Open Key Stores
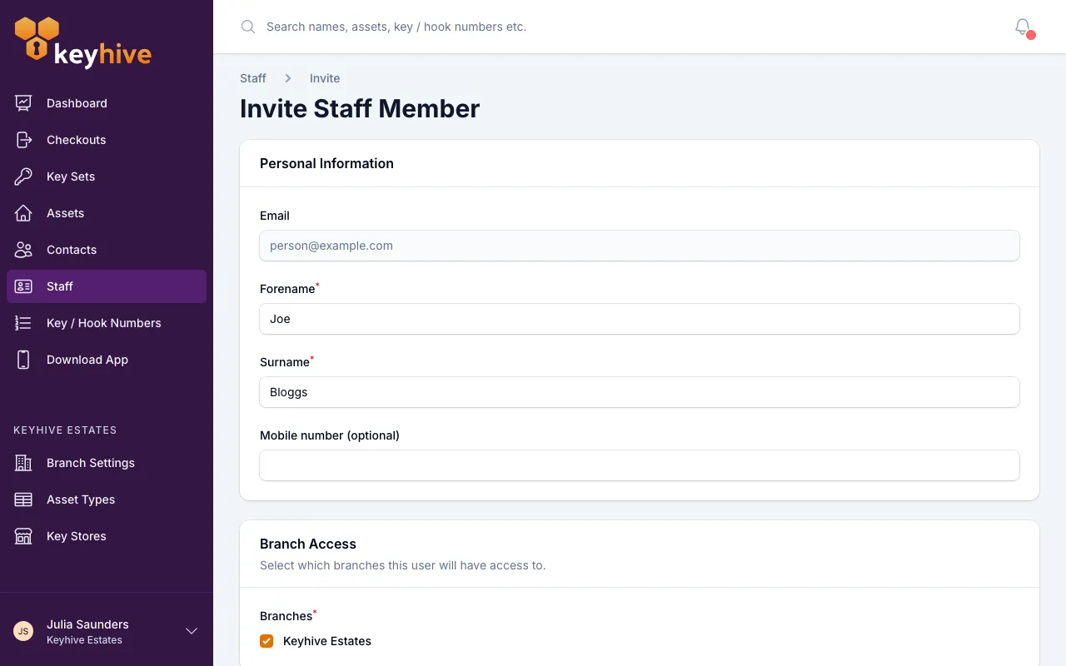The width and height of the screenshot is (1066, 666). [107, 536]
